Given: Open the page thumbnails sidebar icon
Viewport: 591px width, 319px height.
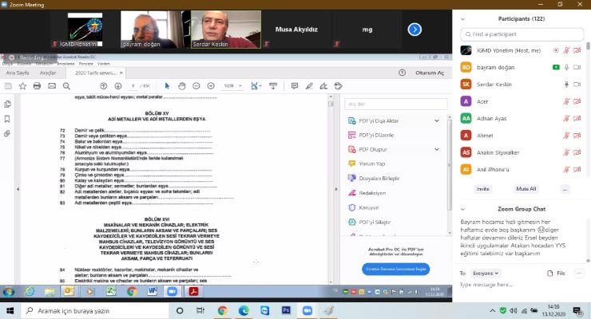Looking at the screenshot, I should click(x=8, y=104).
